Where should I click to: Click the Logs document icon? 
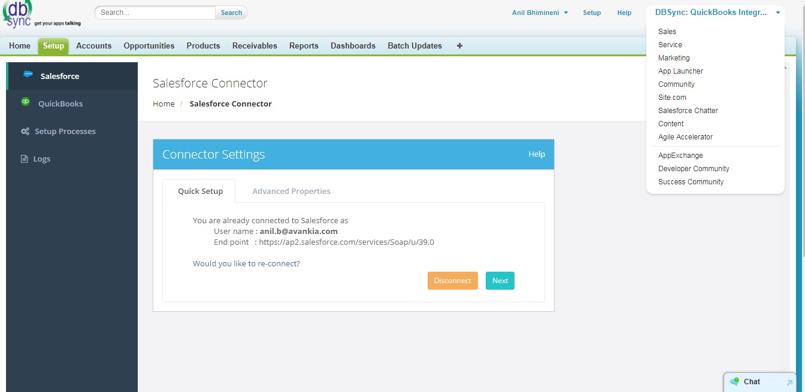click(25, 159)
